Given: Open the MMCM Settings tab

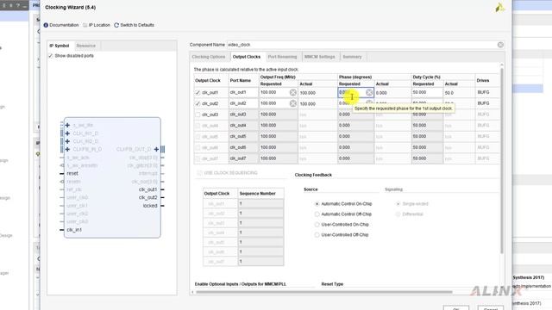Looking at the screenshot, I should pyautogui.click(x=320, y=57).
